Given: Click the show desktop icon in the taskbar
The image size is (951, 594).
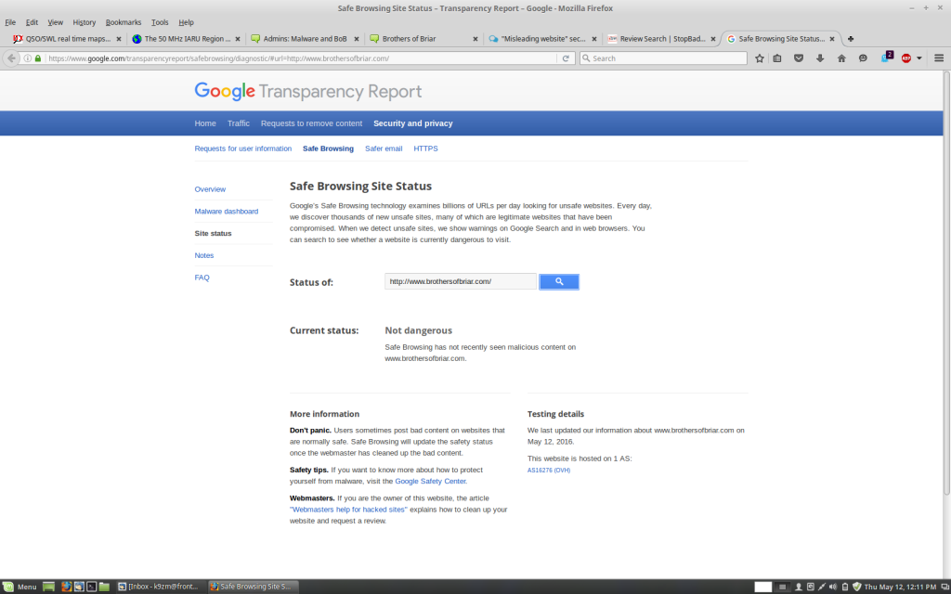Looking at the screenshot, I should pyautogui.click(x=48, y=587).
